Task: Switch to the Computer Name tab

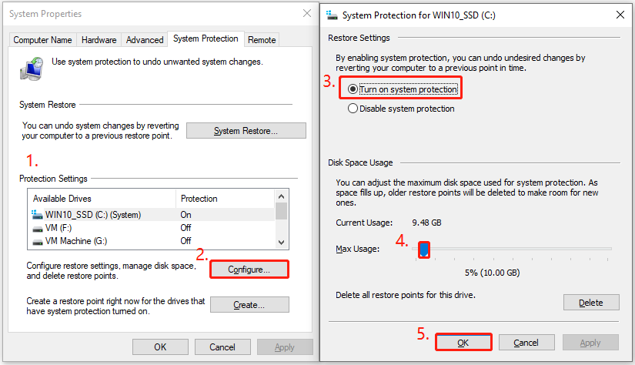Action: click(x=43, y=40)
